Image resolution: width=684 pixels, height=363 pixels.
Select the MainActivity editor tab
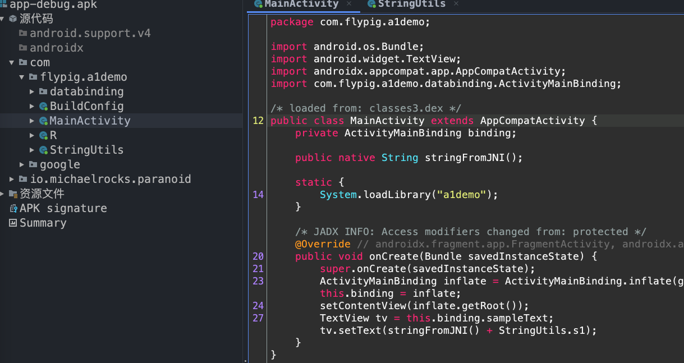pos(301,4)
